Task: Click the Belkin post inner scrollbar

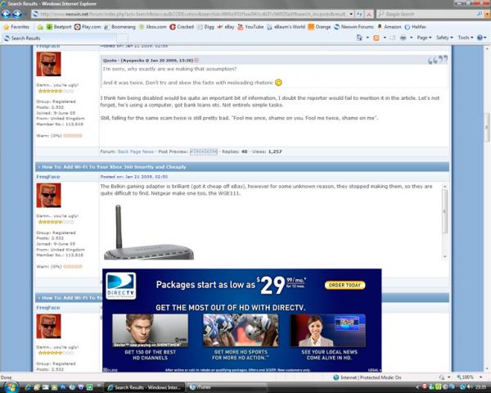Action: click(x=444, y=211)
